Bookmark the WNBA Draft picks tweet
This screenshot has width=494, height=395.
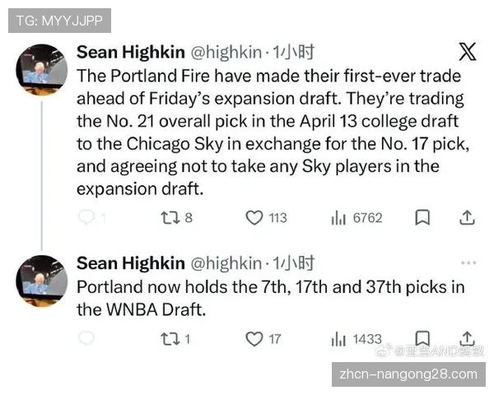(x=422, y=337)
